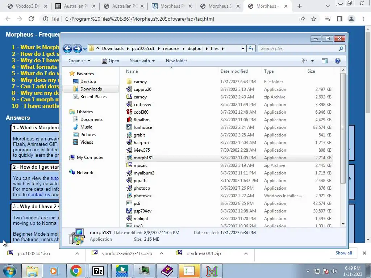Click the Explorer Forward arrow button
This screenshot has width=371, height=278.
click(x=78, y=49)
